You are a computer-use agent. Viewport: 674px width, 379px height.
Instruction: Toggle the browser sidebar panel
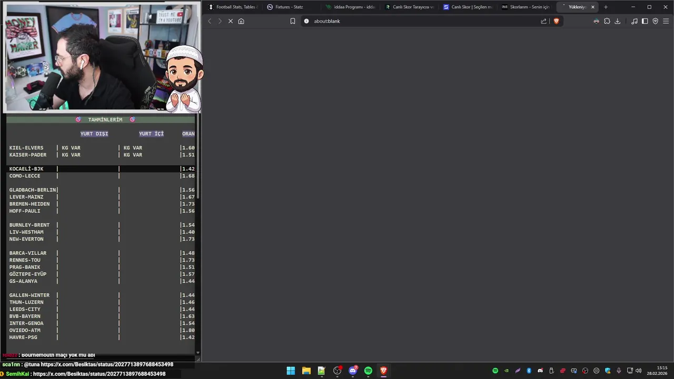tap(645, 21)
